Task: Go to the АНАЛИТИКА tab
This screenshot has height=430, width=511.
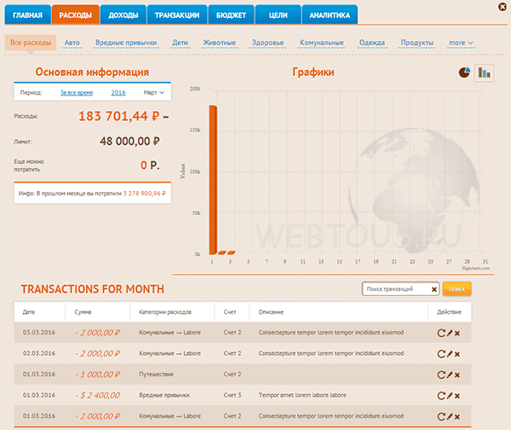Action: click(x=330, y=15)
